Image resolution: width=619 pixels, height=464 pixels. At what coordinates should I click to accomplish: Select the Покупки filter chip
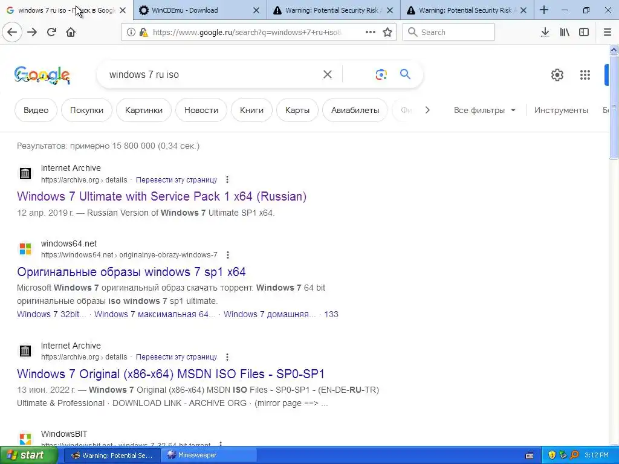(87, 110)
